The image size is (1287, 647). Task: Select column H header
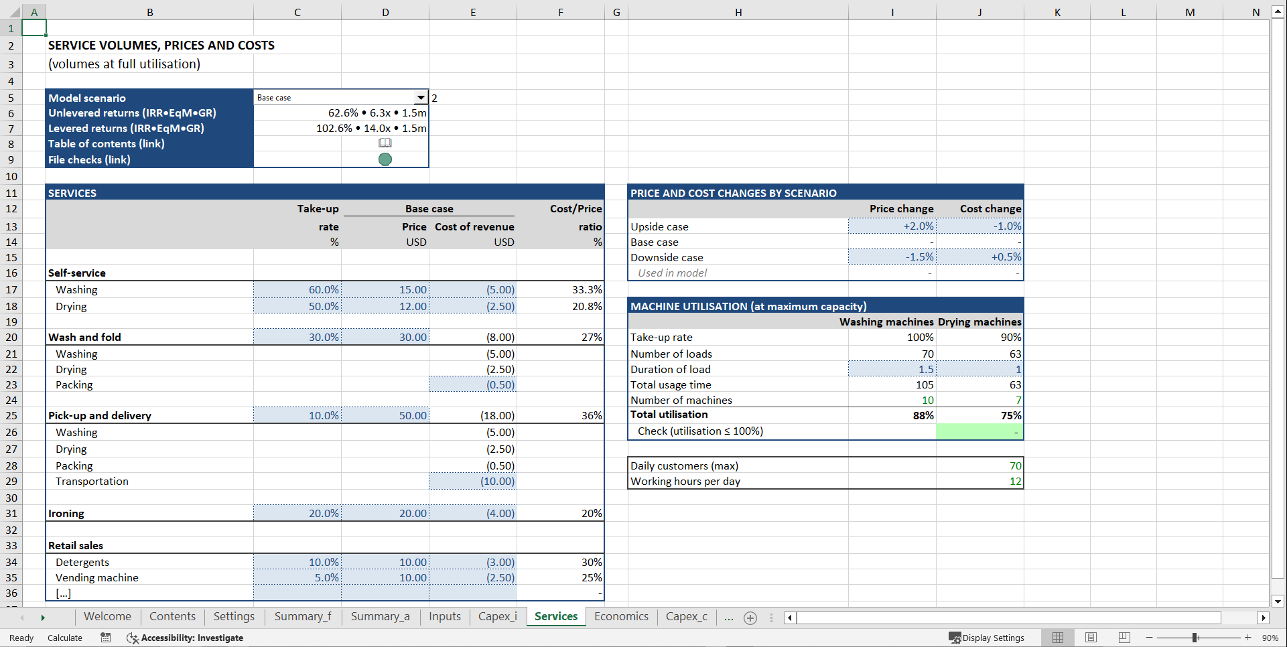(x=738, y=11)
